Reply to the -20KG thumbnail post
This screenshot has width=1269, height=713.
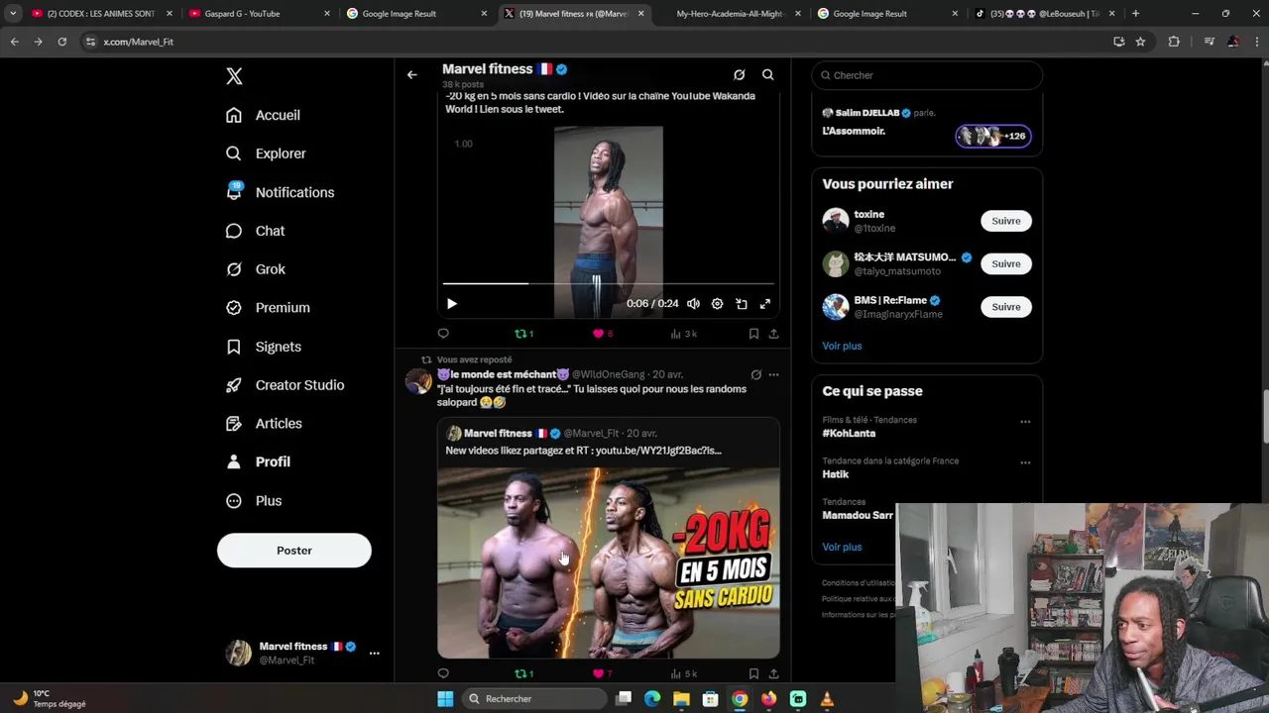coord(443,673)
